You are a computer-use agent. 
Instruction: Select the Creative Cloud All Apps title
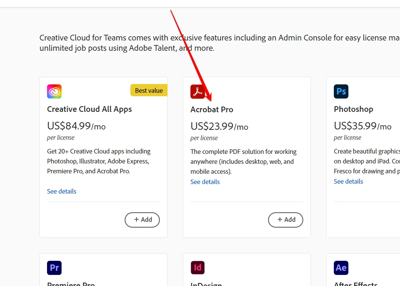89,109
